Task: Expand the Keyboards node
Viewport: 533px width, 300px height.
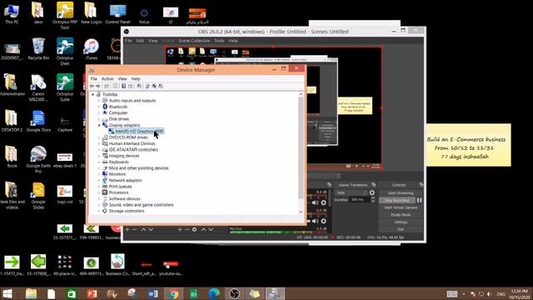Action: point(99,162)
